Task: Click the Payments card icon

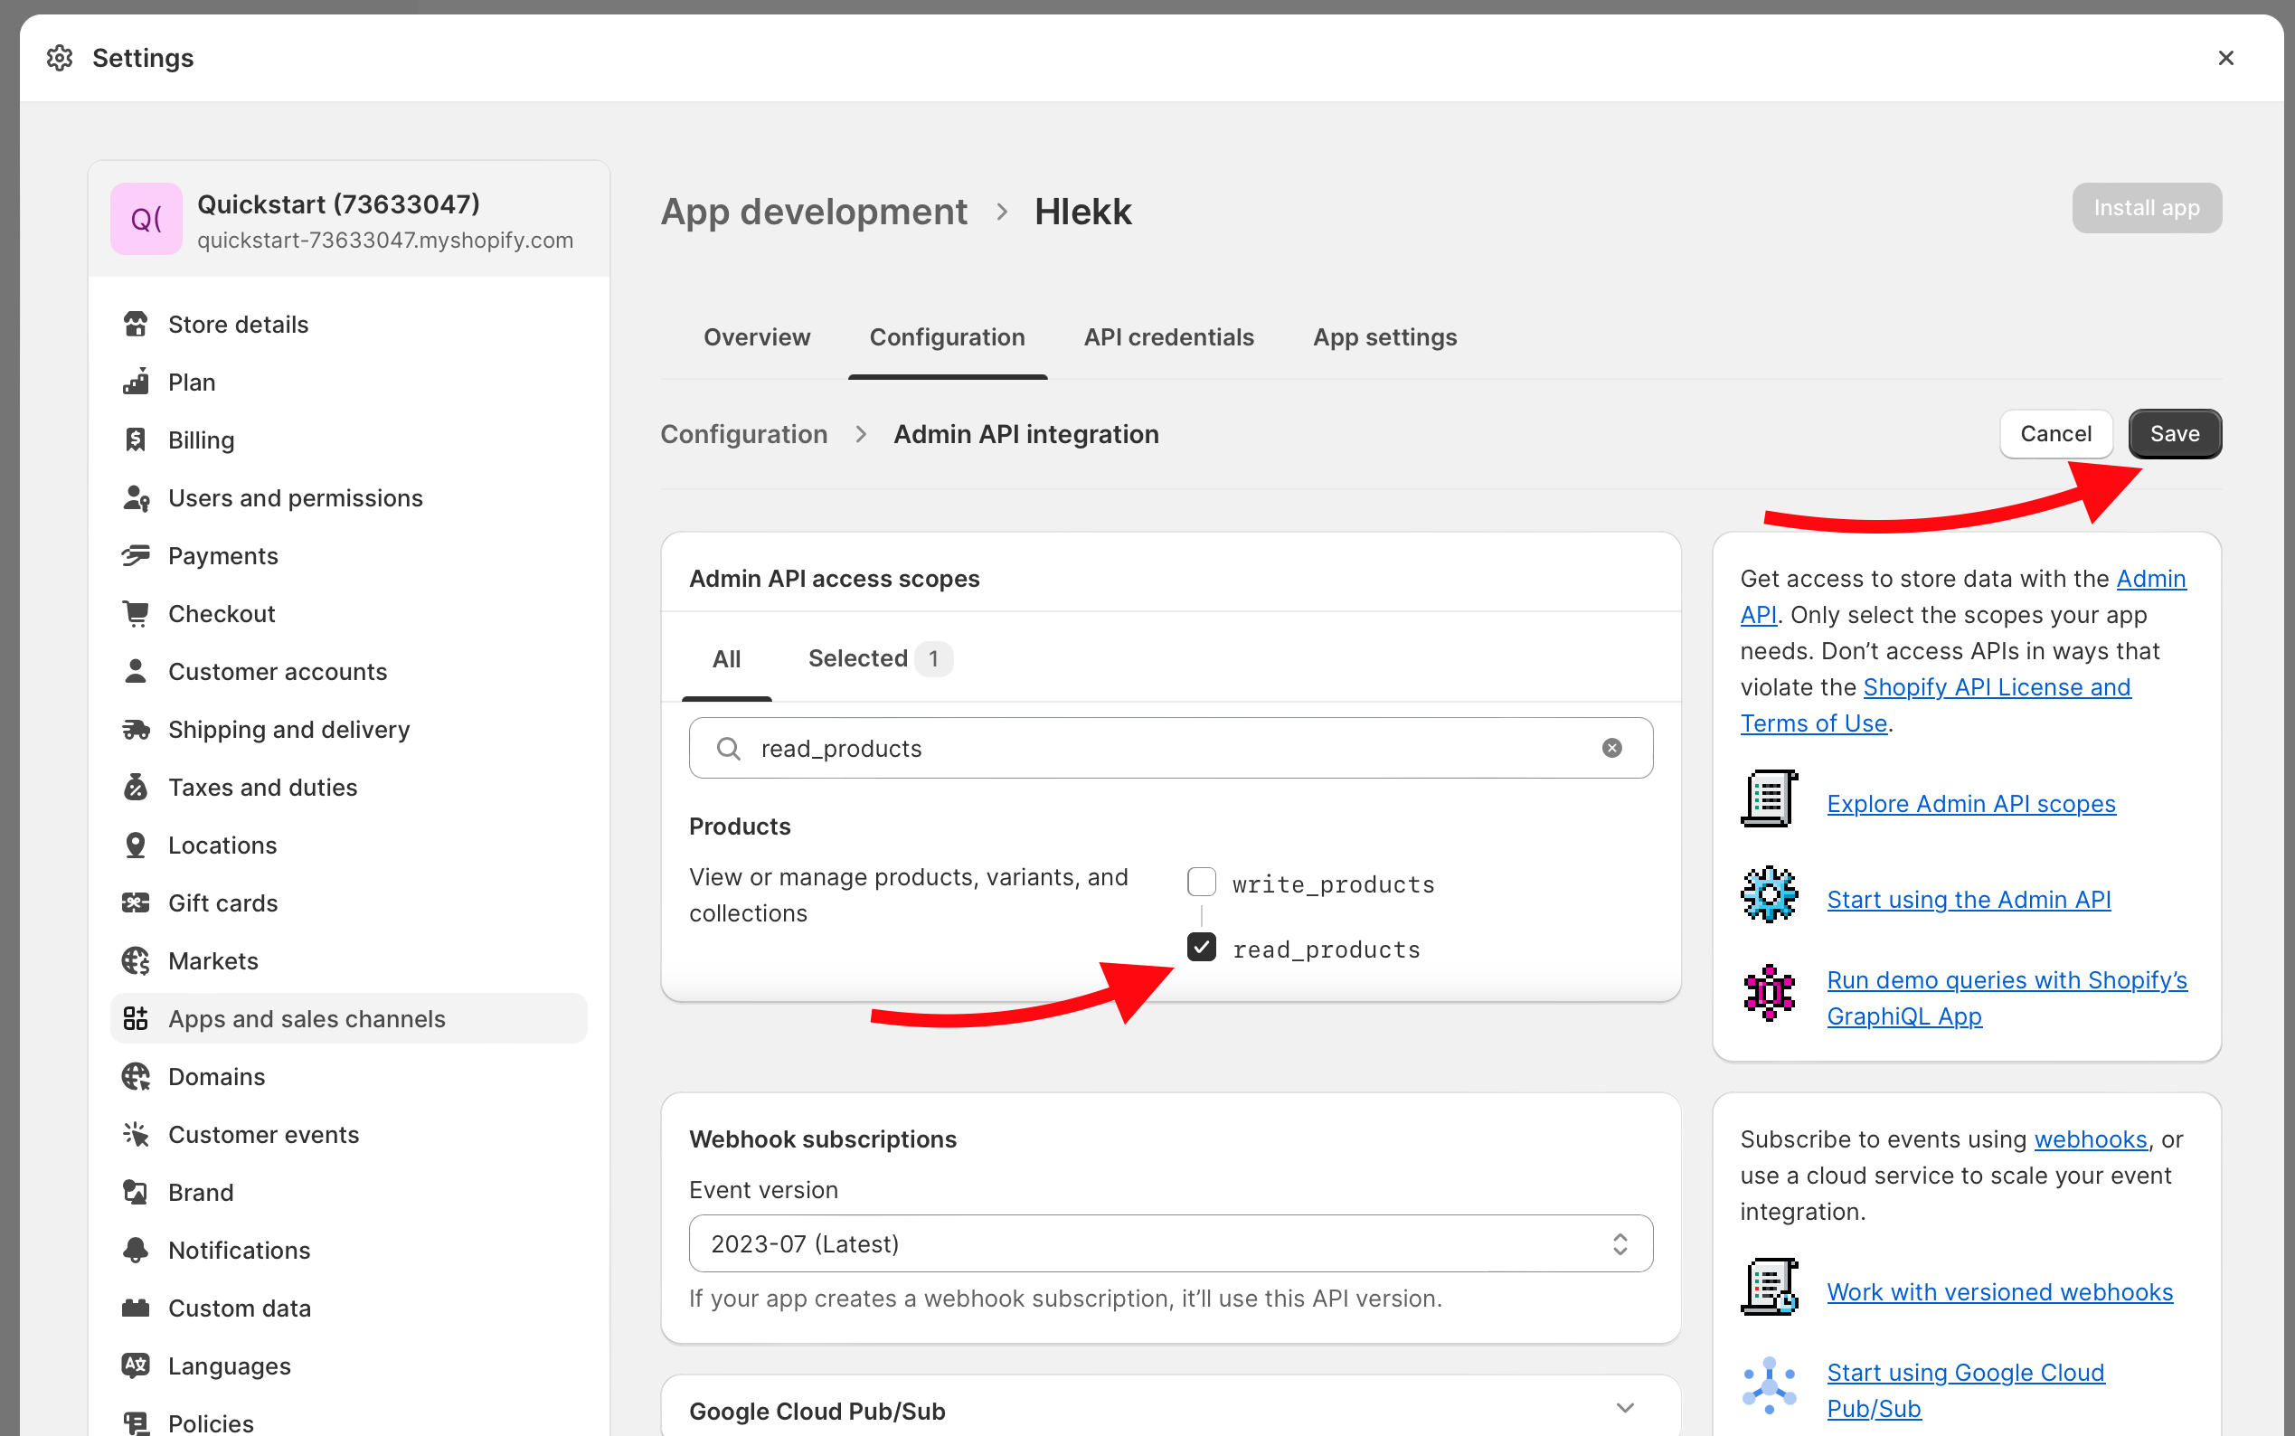Action: 136,555
